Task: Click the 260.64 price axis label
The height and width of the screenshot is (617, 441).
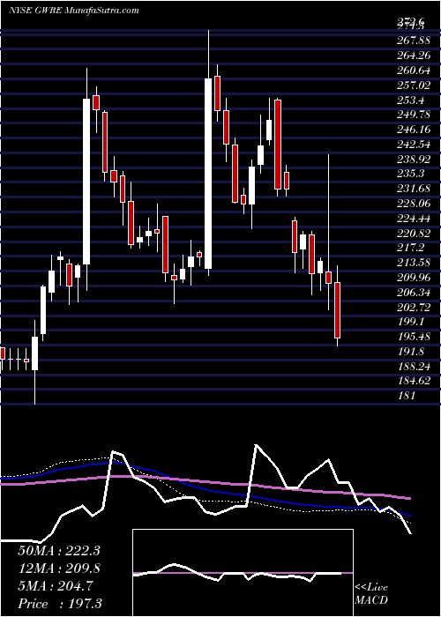Action: pos(415,71)
